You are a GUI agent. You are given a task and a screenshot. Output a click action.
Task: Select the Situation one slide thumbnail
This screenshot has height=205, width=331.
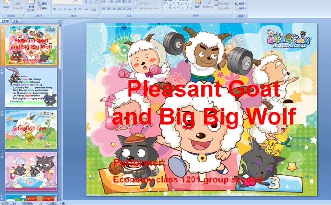point(31,129)
